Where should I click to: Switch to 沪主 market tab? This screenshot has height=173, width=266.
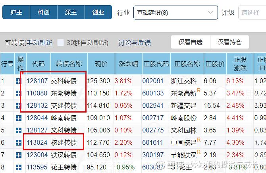[x=16, y=12]
